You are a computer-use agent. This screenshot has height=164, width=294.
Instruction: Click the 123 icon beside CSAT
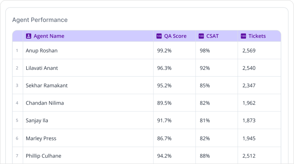click(x=201, y=36)
